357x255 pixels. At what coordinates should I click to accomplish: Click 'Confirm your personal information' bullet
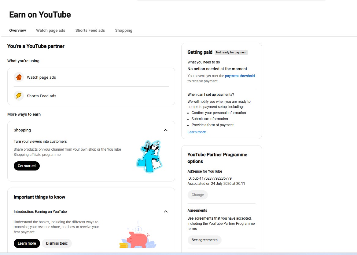219,113
